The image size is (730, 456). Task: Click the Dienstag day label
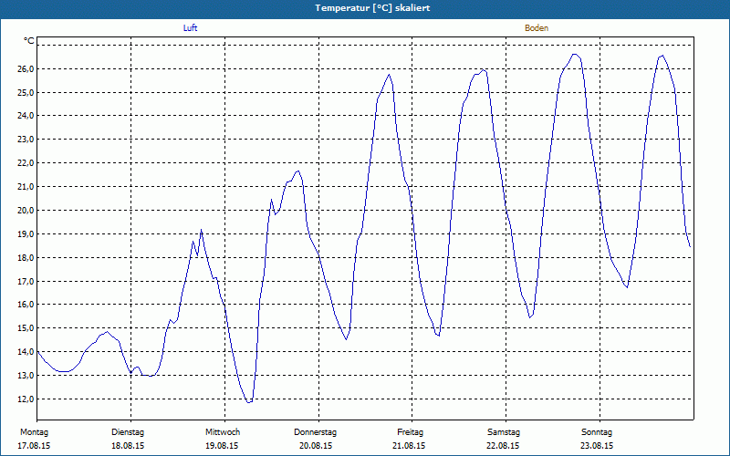pos(128,432)
